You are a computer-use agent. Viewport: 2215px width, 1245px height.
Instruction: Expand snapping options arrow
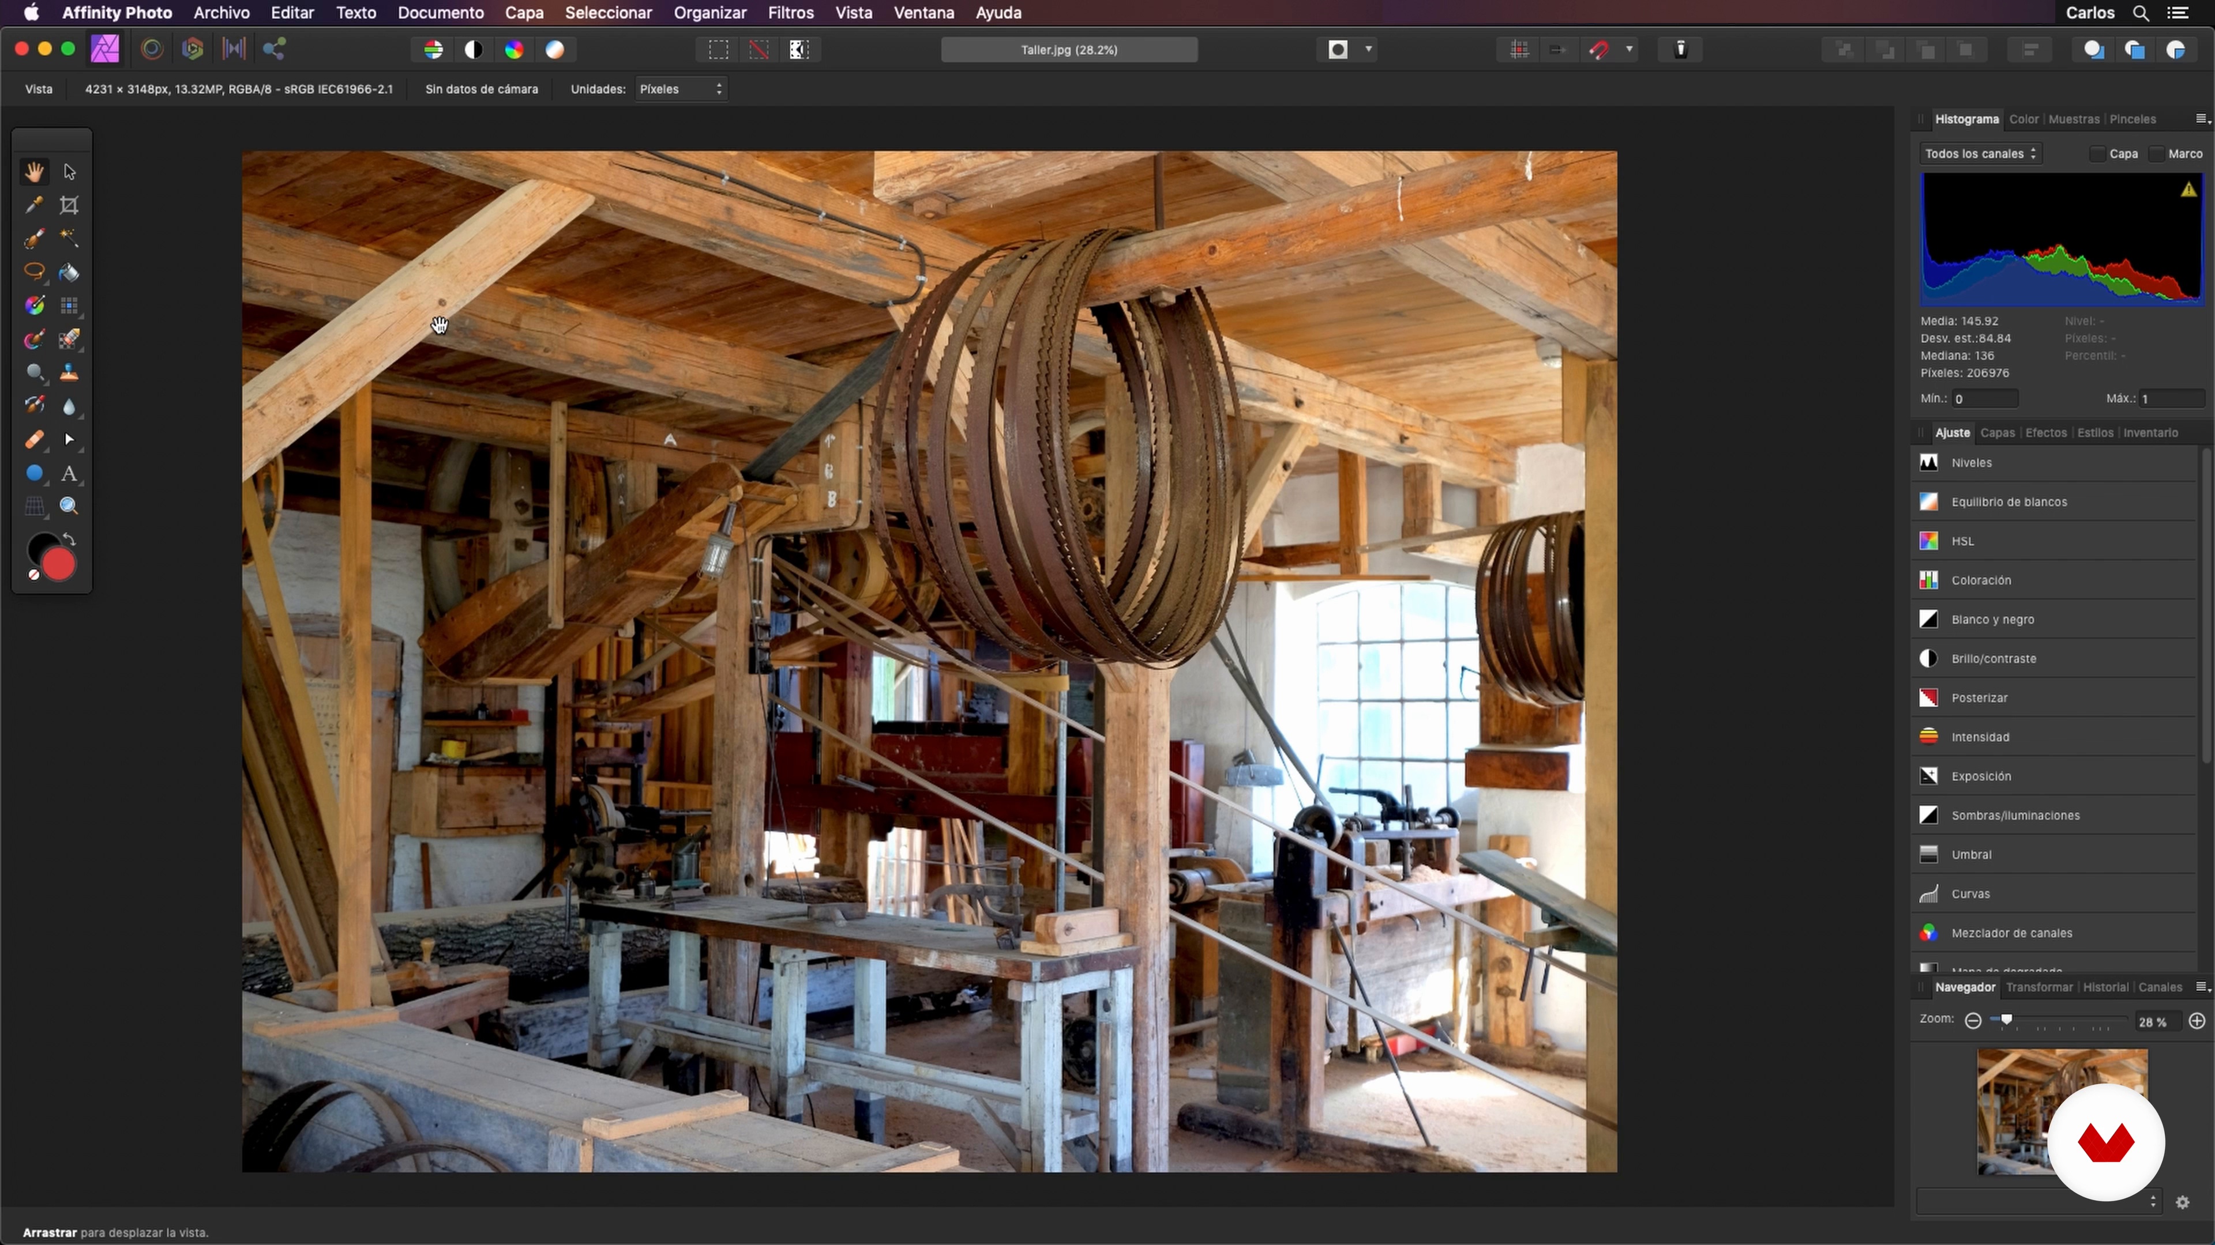tap(1630, 50)
